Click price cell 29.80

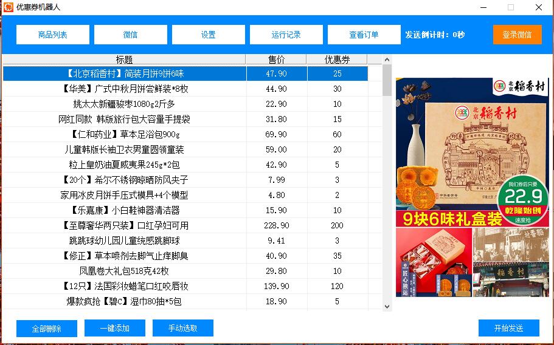277,270
